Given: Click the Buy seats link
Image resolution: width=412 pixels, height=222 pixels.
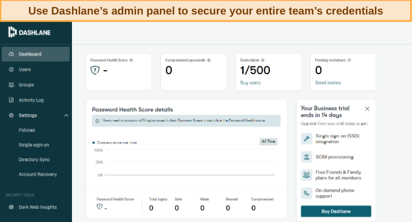Looking at the screenshot, I should pyautogui.click(x=250, y=83).
